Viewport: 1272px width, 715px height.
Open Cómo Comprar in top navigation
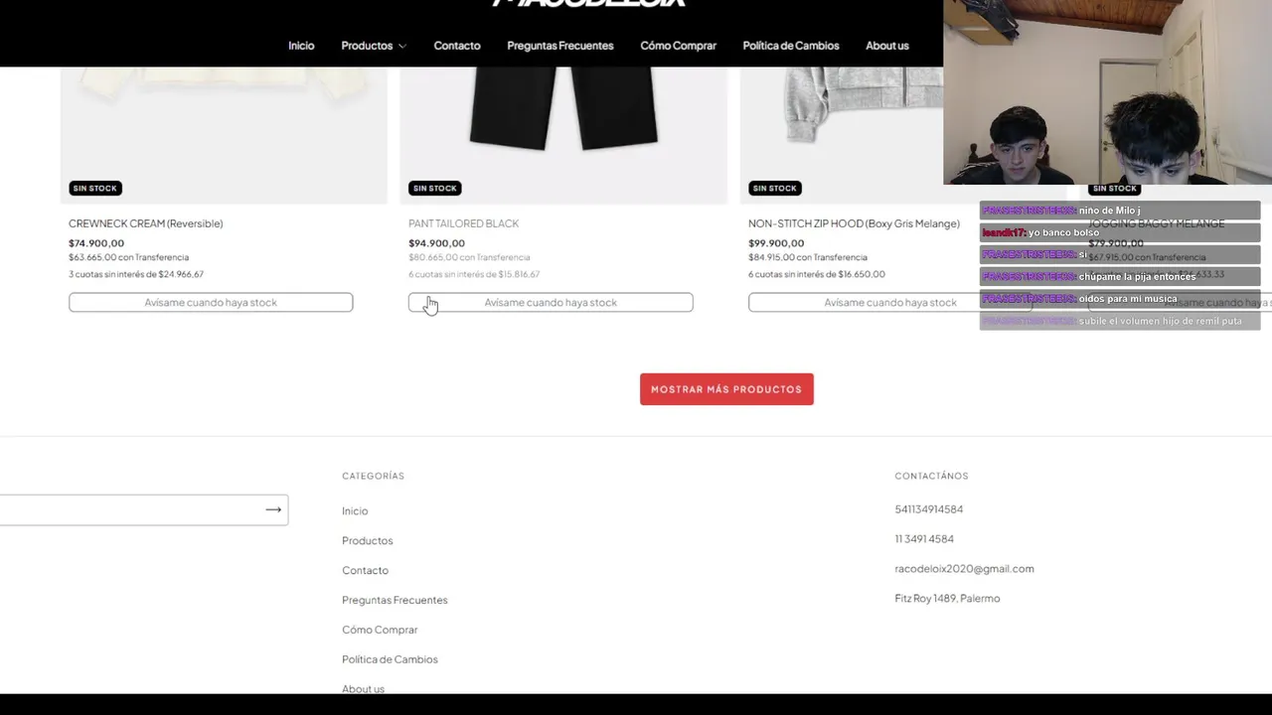click(x=679, y=46)
